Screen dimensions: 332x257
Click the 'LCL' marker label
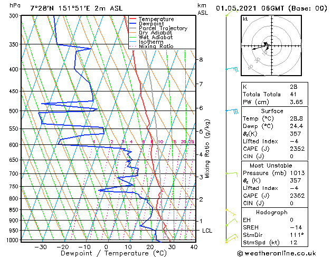(x=207, y=231)
